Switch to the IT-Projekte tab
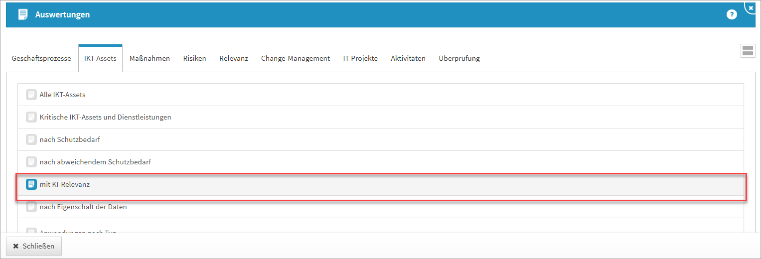This screenshot has height=259, width=761. [x=360, y=58]
